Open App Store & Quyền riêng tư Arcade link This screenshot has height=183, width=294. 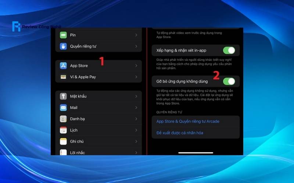tap(188, 122)
